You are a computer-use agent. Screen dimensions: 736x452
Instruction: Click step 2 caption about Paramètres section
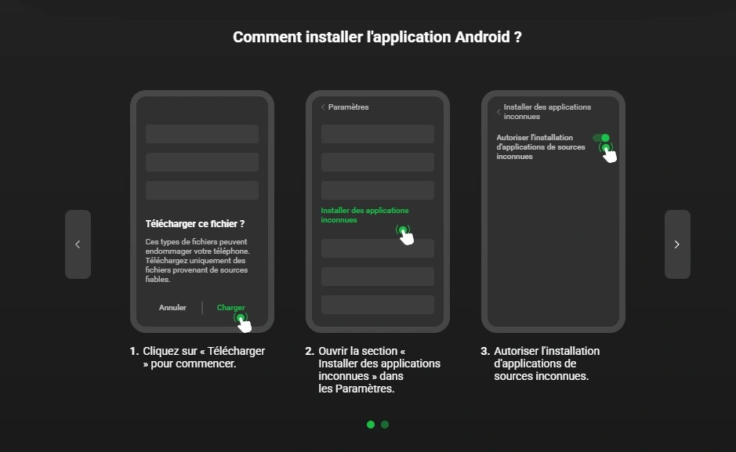379,370
